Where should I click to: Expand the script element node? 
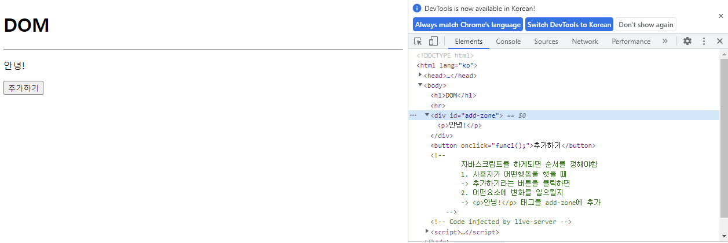(x=427, y=231)
